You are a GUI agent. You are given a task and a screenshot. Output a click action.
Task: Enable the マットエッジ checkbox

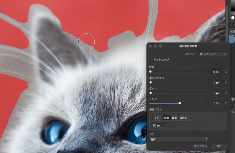[x=151, y=60]
